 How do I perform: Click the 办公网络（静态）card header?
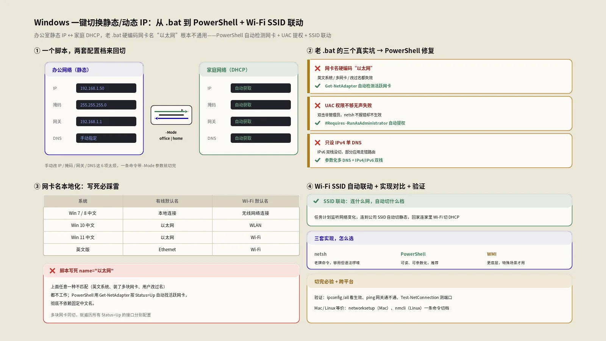pyautogui.click(x=94, y=70)
